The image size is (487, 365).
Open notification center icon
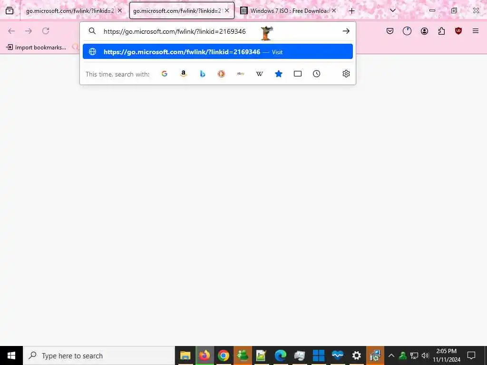tap(471, 355)
